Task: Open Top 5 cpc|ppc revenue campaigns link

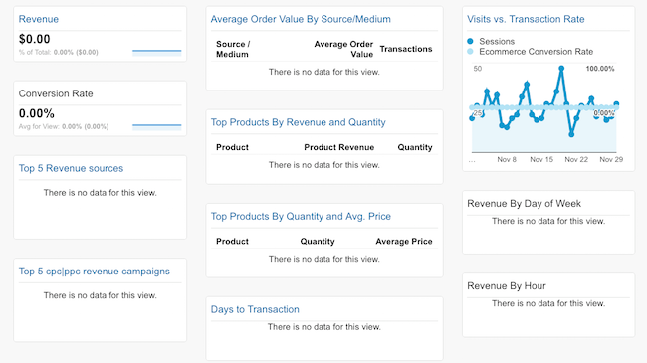Action: [x=95, y=272]
